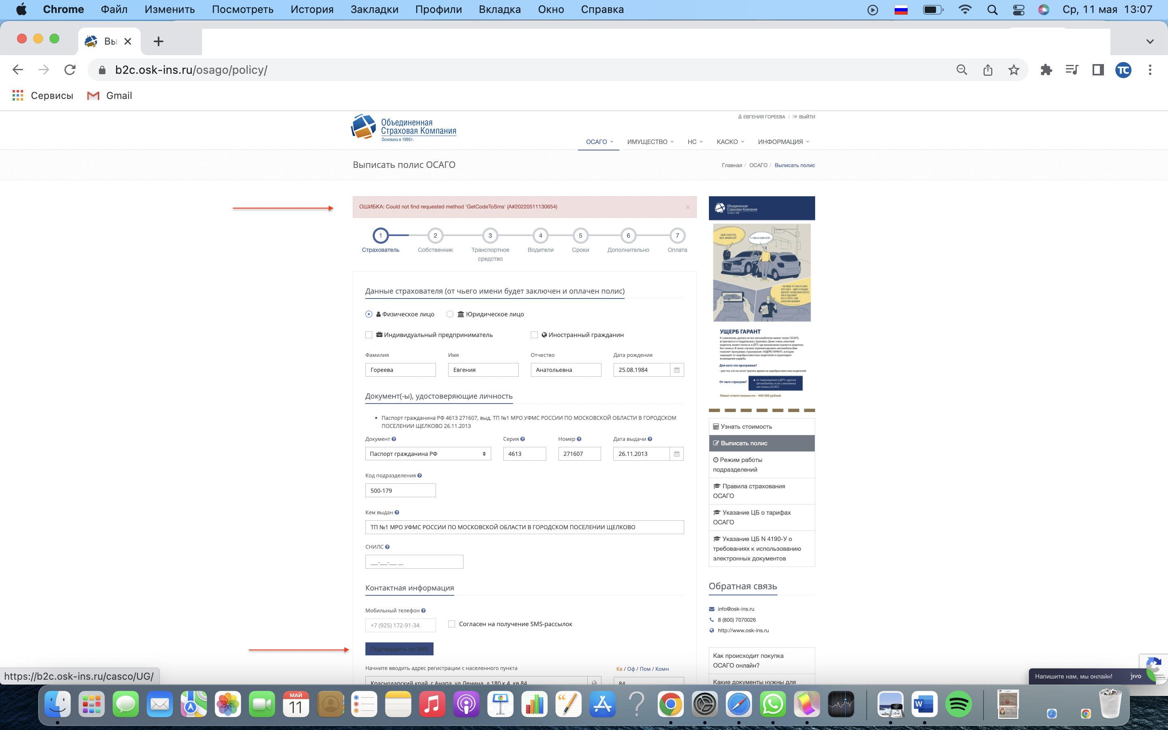The width and height of the screenshot is (1168, 730).
Task: Open the Профили menu in menu bar
Action: click(x=438, y=10)
